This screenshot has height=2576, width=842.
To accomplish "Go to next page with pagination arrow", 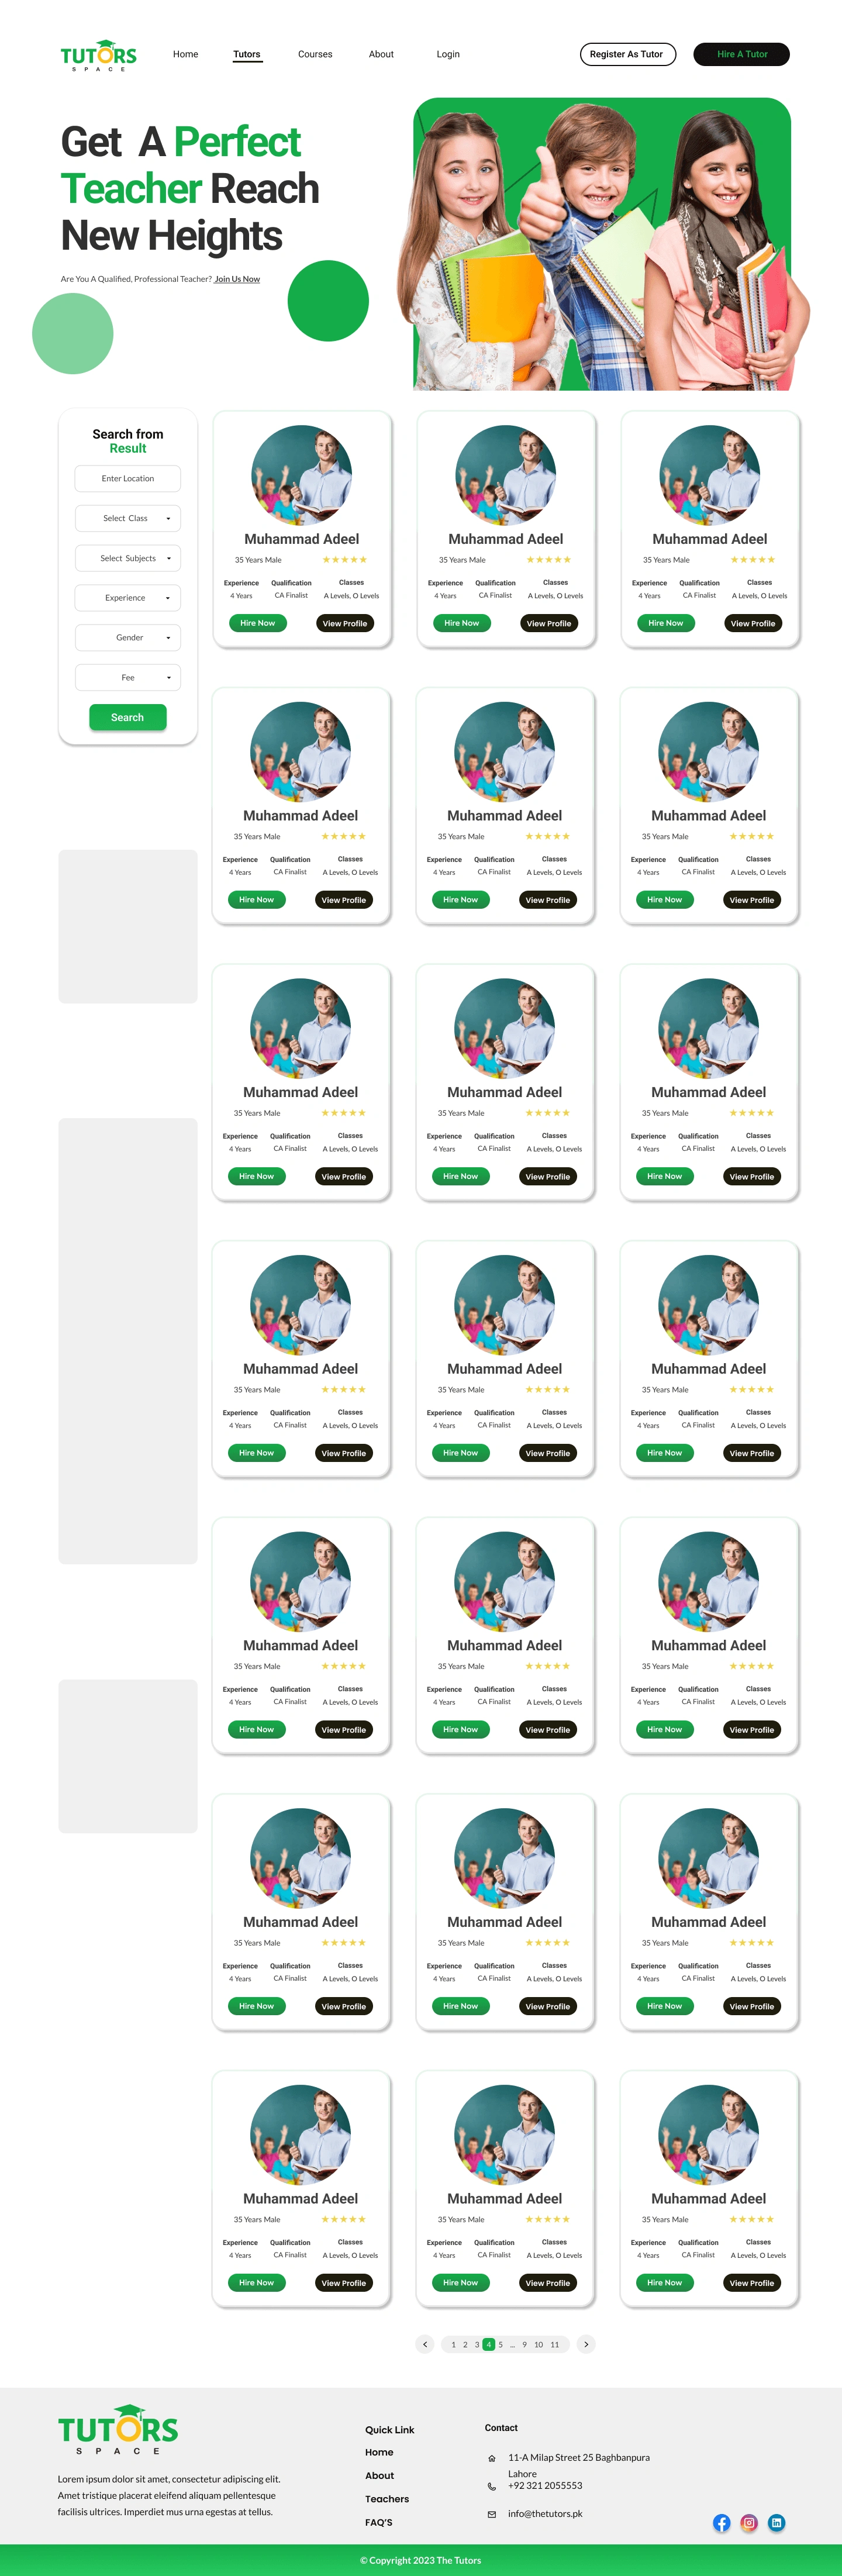I will tap(586, 2344).
